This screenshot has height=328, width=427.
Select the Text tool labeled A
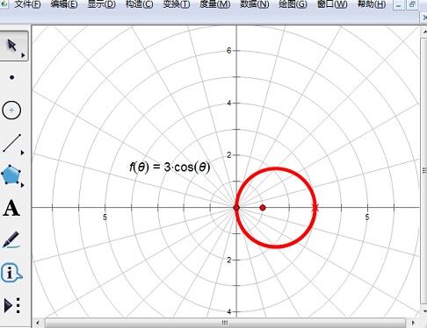(x=11, y=208)
